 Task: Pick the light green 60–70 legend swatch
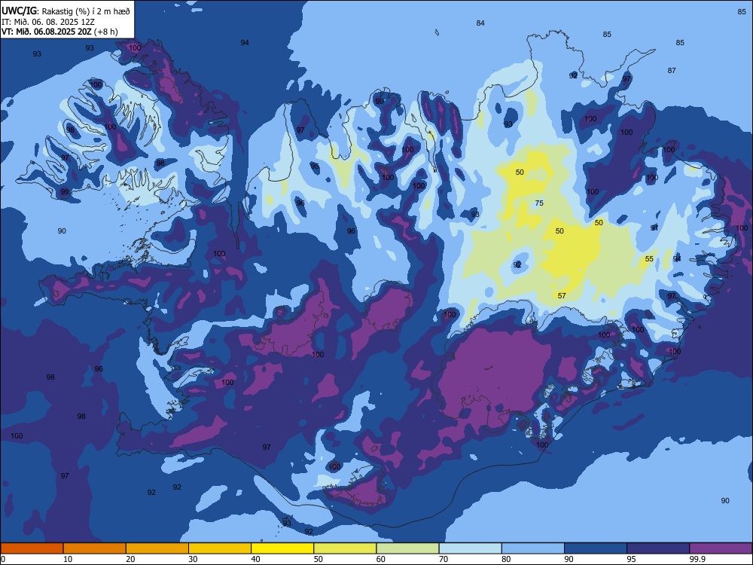[x=407, y=548]
